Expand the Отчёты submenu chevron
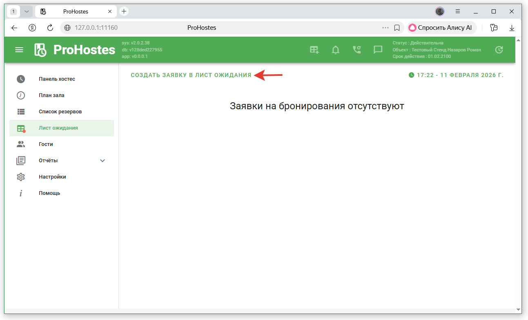Viewport: 528px width, 320px height. tap(102, 161)
